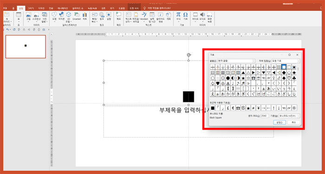Select the black circle symbol in grid
Screen dimensions: 325x174
[x=228, y=78]
